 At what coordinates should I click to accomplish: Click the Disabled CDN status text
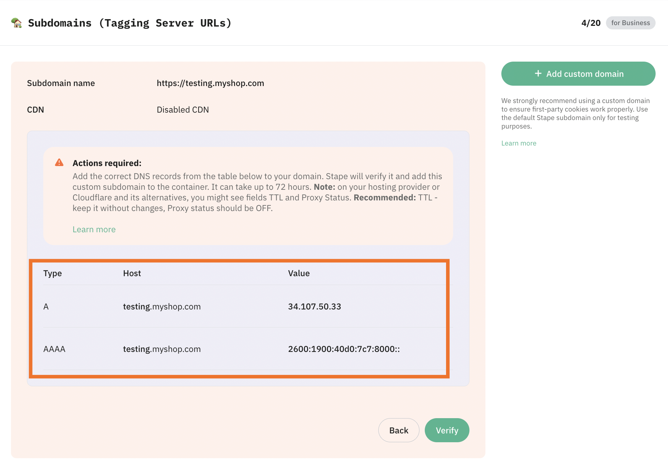click(183, 110)
